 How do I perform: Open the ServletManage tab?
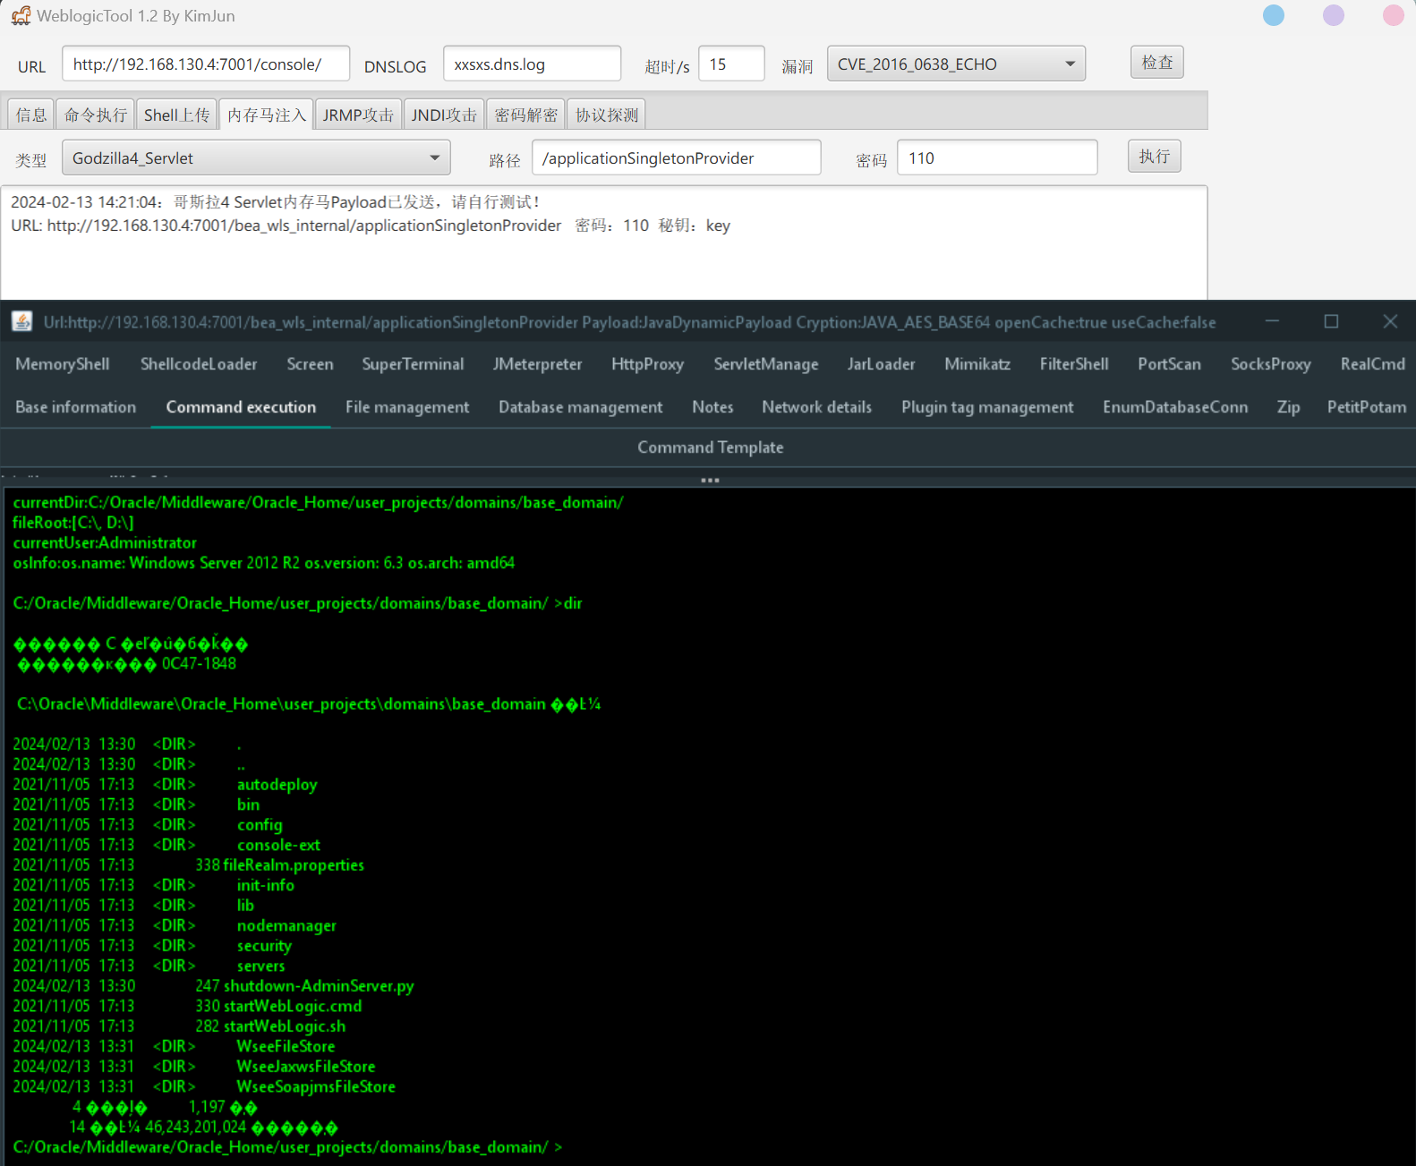(766, 364)
